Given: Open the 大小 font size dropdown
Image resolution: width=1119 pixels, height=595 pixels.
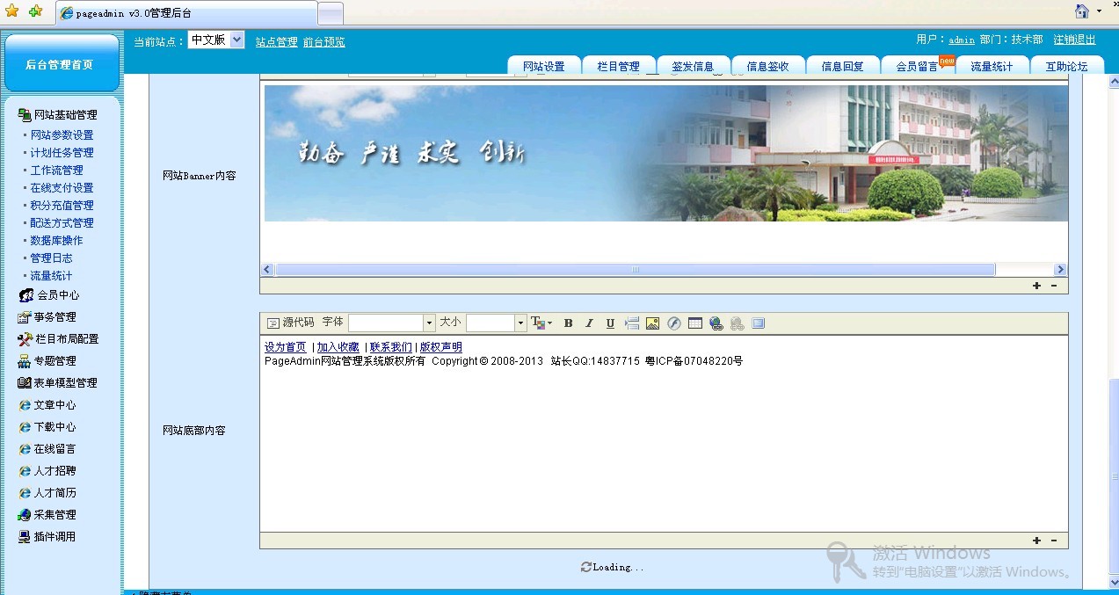Looking at the screenshot, I should click(520, 323).
